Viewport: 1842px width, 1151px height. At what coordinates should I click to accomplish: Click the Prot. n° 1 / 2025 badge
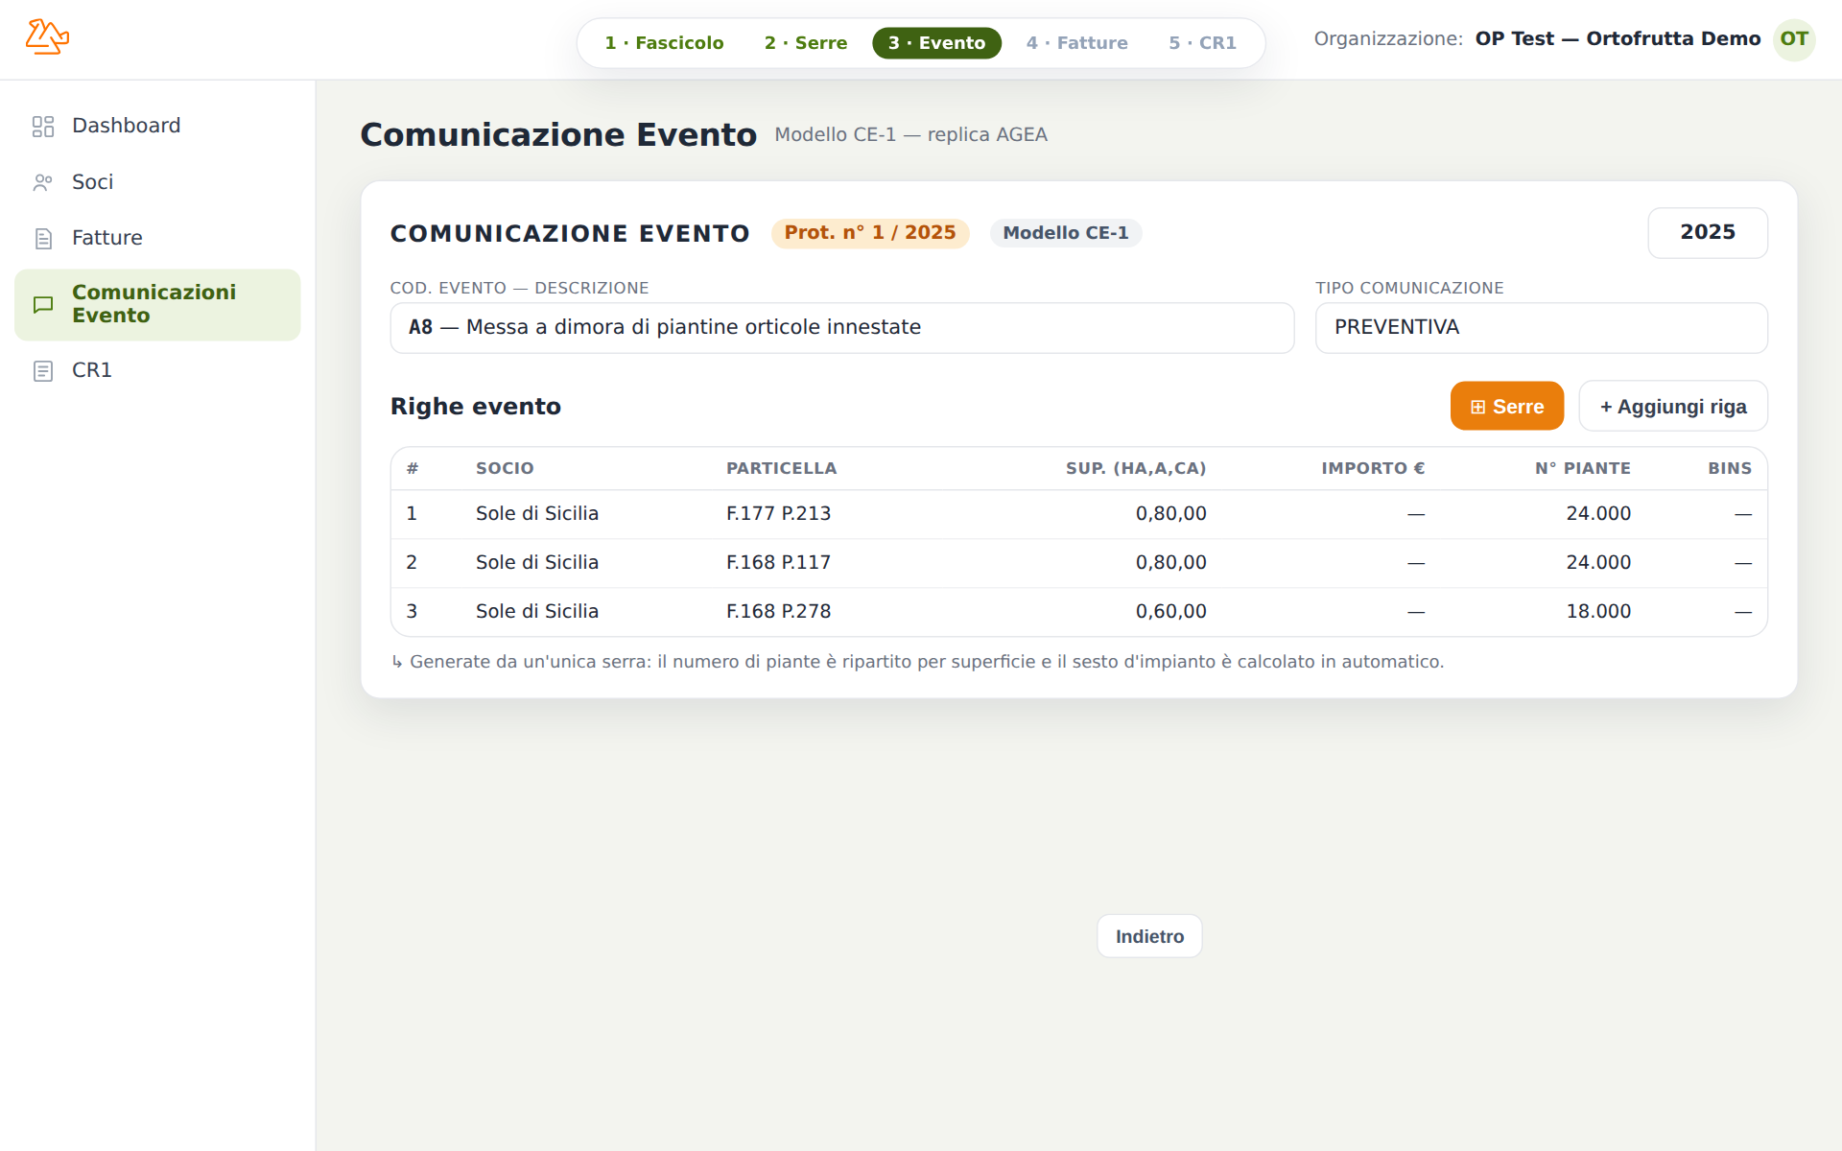[870, 233]
